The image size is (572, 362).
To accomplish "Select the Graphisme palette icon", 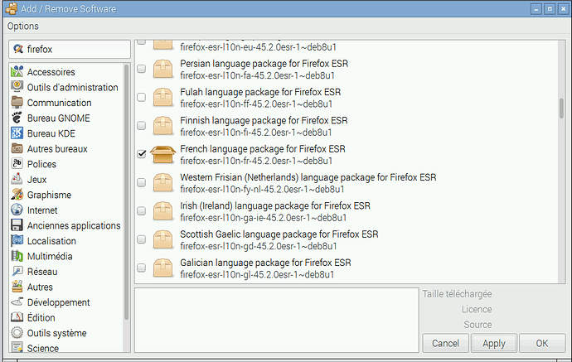I will pyautogui.click(x=17, y=195).
